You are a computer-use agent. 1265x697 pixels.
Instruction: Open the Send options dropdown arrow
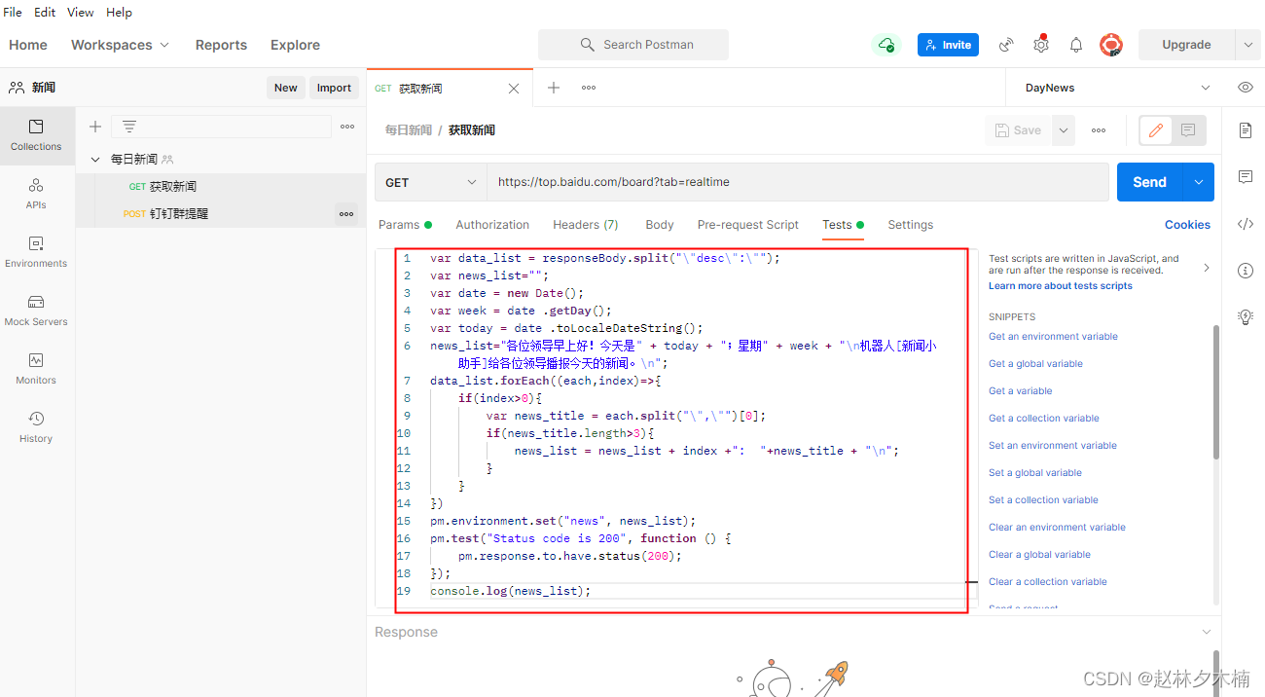coord(1199,182)
